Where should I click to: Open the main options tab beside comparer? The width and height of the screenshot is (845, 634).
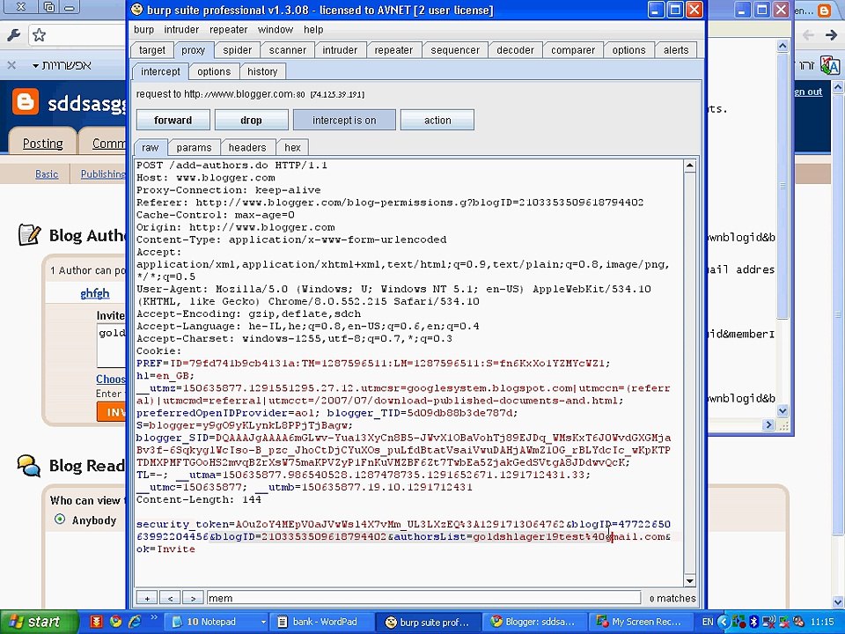coord(628,50)
